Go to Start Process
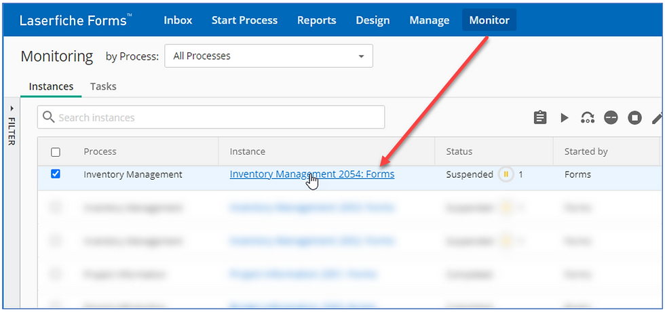 [x=245, y=20]
